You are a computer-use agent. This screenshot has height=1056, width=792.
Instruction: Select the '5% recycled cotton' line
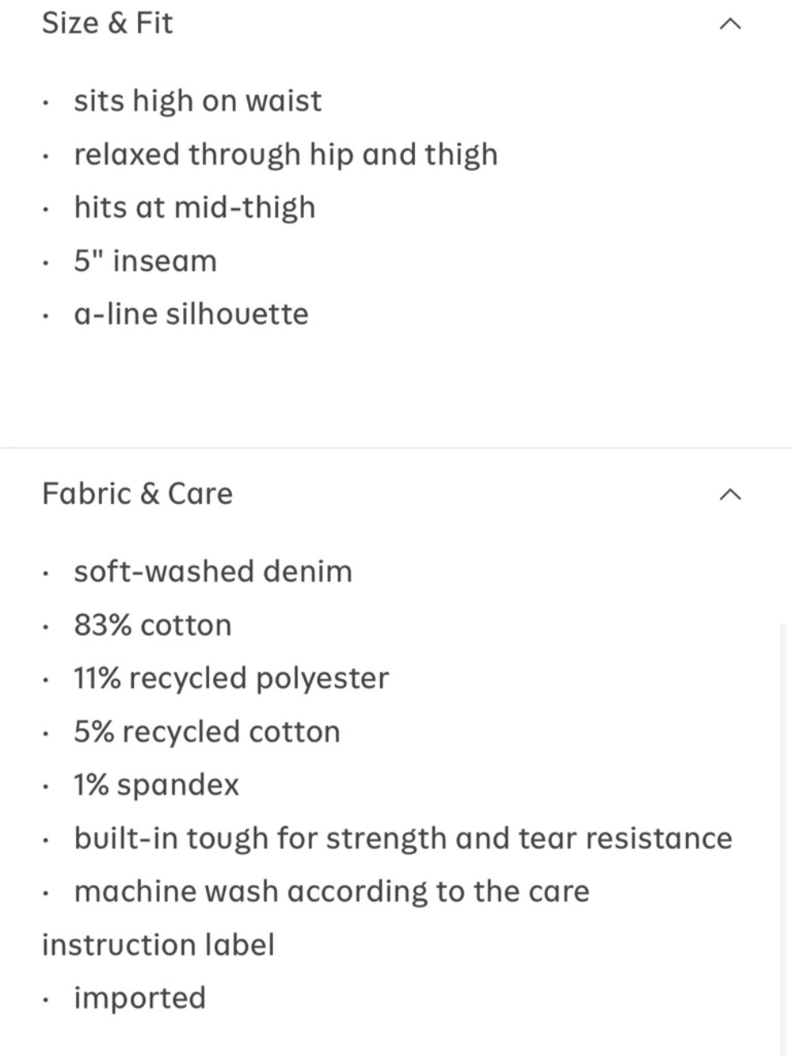(x=207, y=731)
